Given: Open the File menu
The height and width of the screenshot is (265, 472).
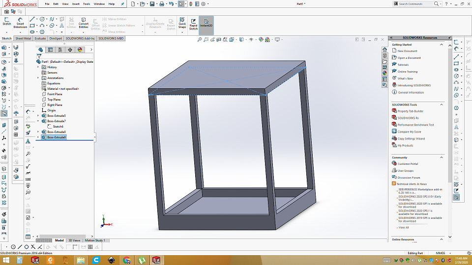Looking at the screenshot, I should point(47,4).
